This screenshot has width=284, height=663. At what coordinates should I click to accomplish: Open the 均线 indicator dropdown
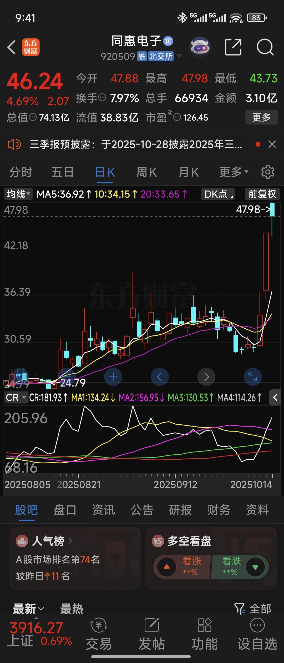coord(18,194)
